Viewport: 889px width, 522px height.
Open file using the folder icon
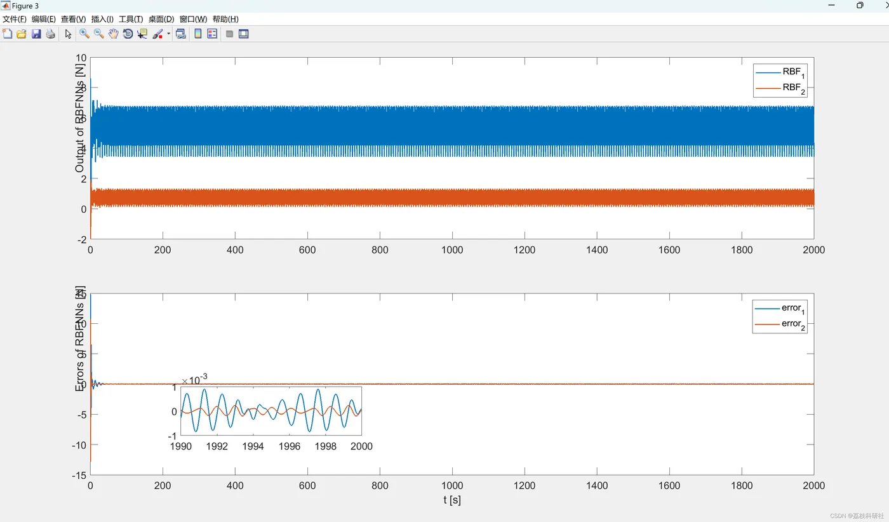(x=22, y=34)
